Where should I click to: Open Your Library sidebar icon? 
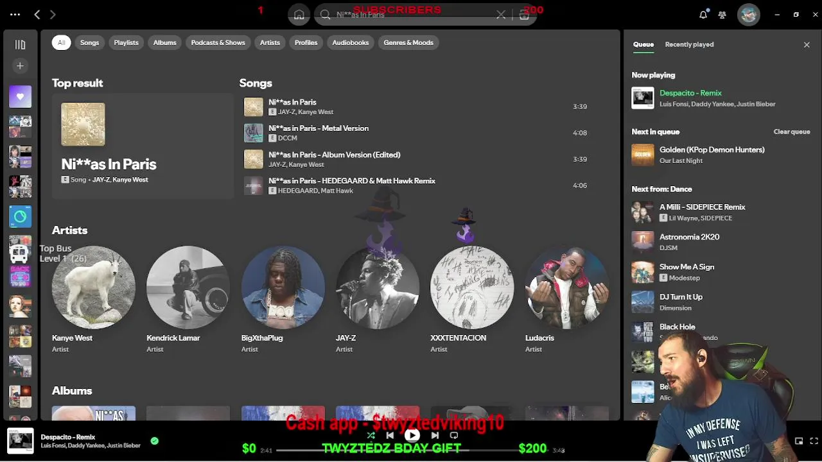point(20,44)
